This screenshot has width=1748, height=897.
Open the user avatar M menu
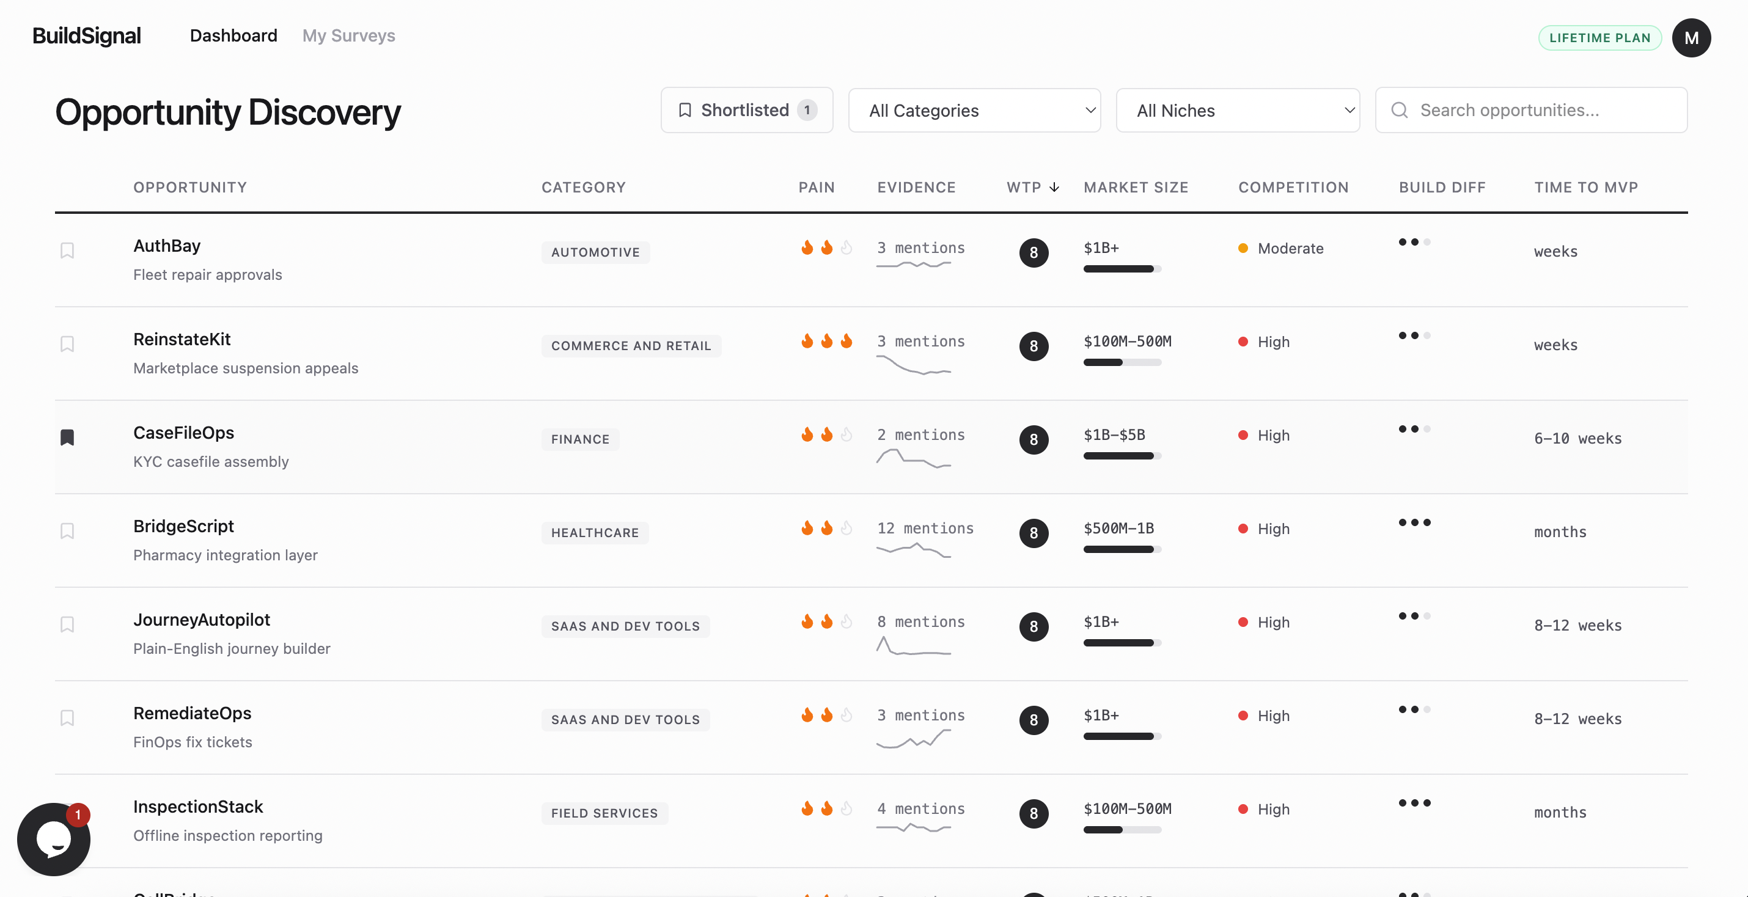1691,38
